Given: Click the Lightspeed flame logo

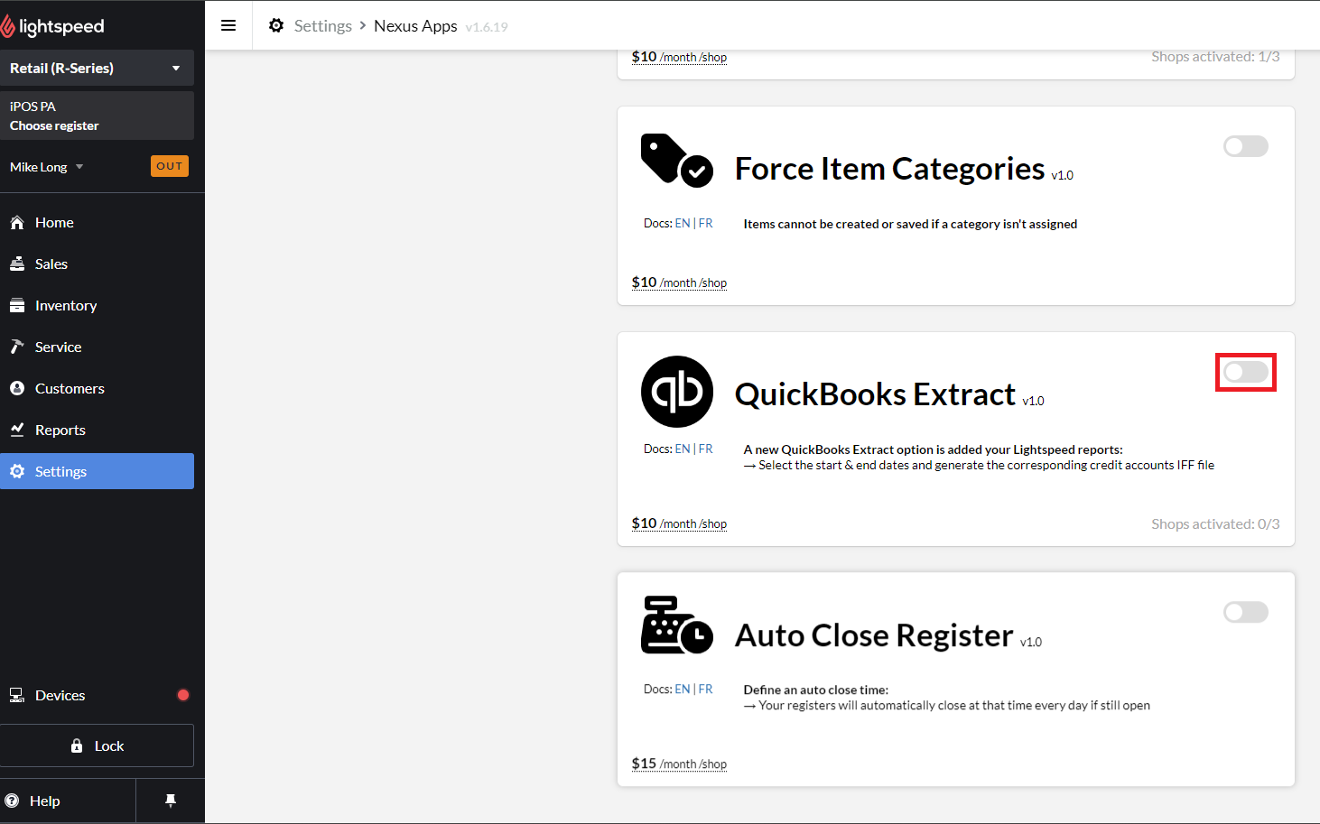Looking at the screenshot, I should click(x=7, y=26).
